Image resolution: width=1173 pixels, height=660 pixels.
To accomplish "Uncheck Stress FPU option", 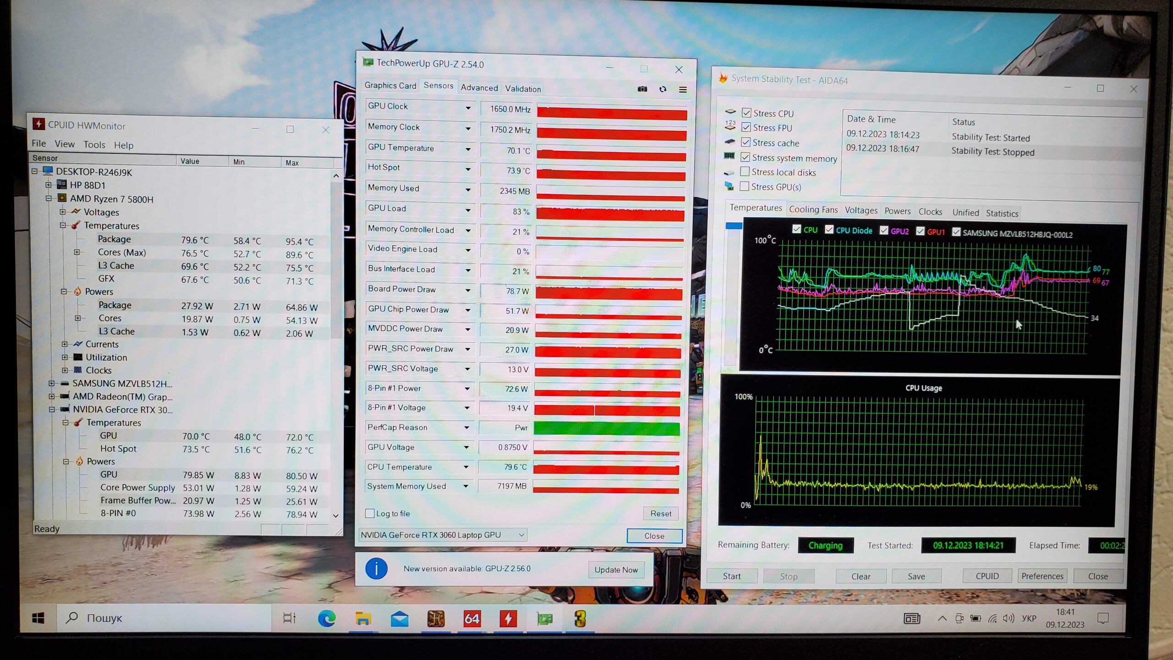I will 746,127.
